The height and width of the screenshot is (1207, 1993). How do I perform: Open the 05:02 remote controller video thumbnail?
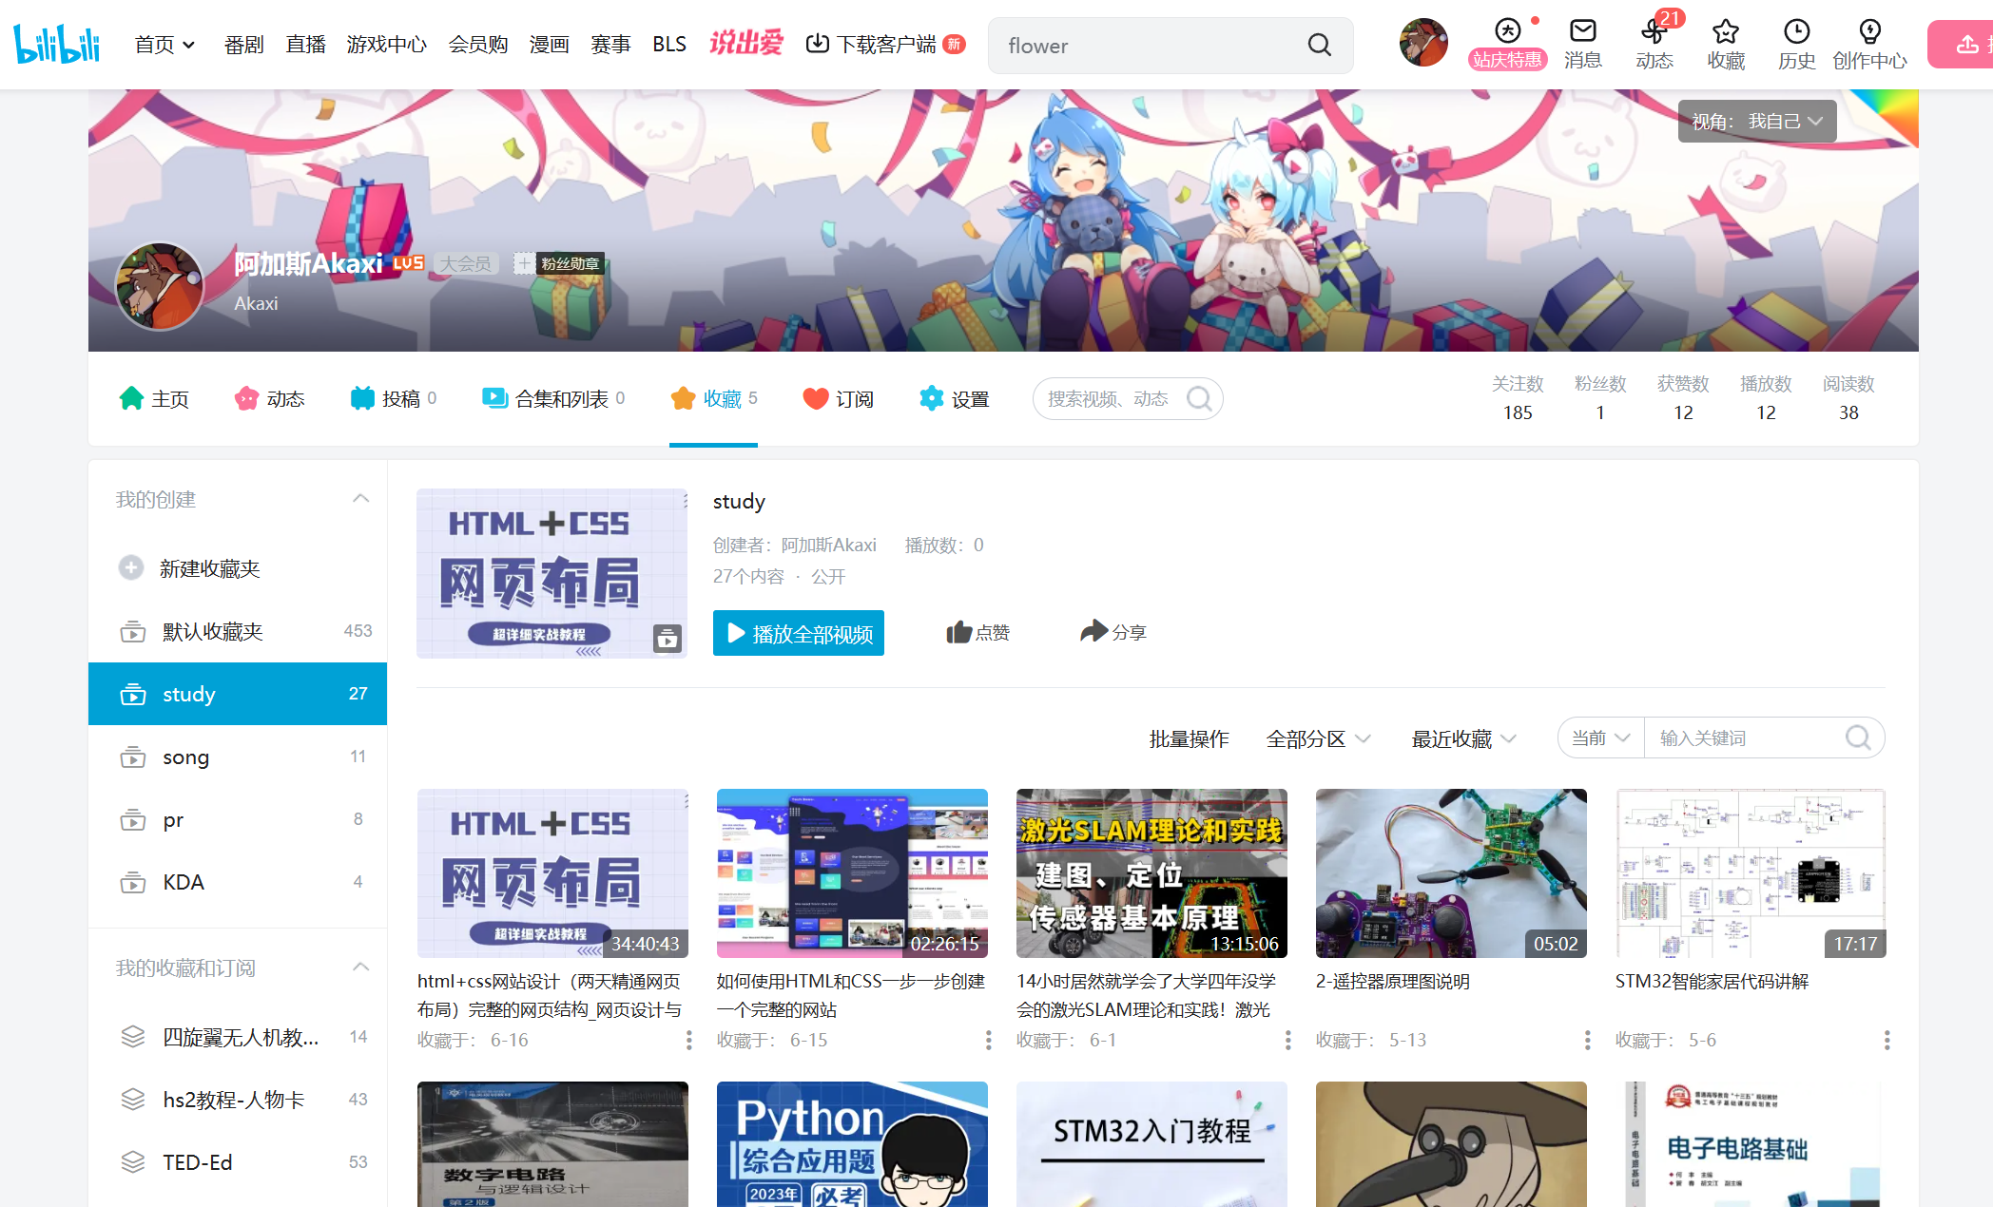(x=1451, y=873)
